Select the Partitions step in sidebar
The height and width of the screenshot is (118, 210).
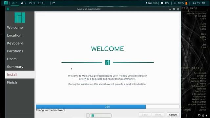[x=20, y=51]
